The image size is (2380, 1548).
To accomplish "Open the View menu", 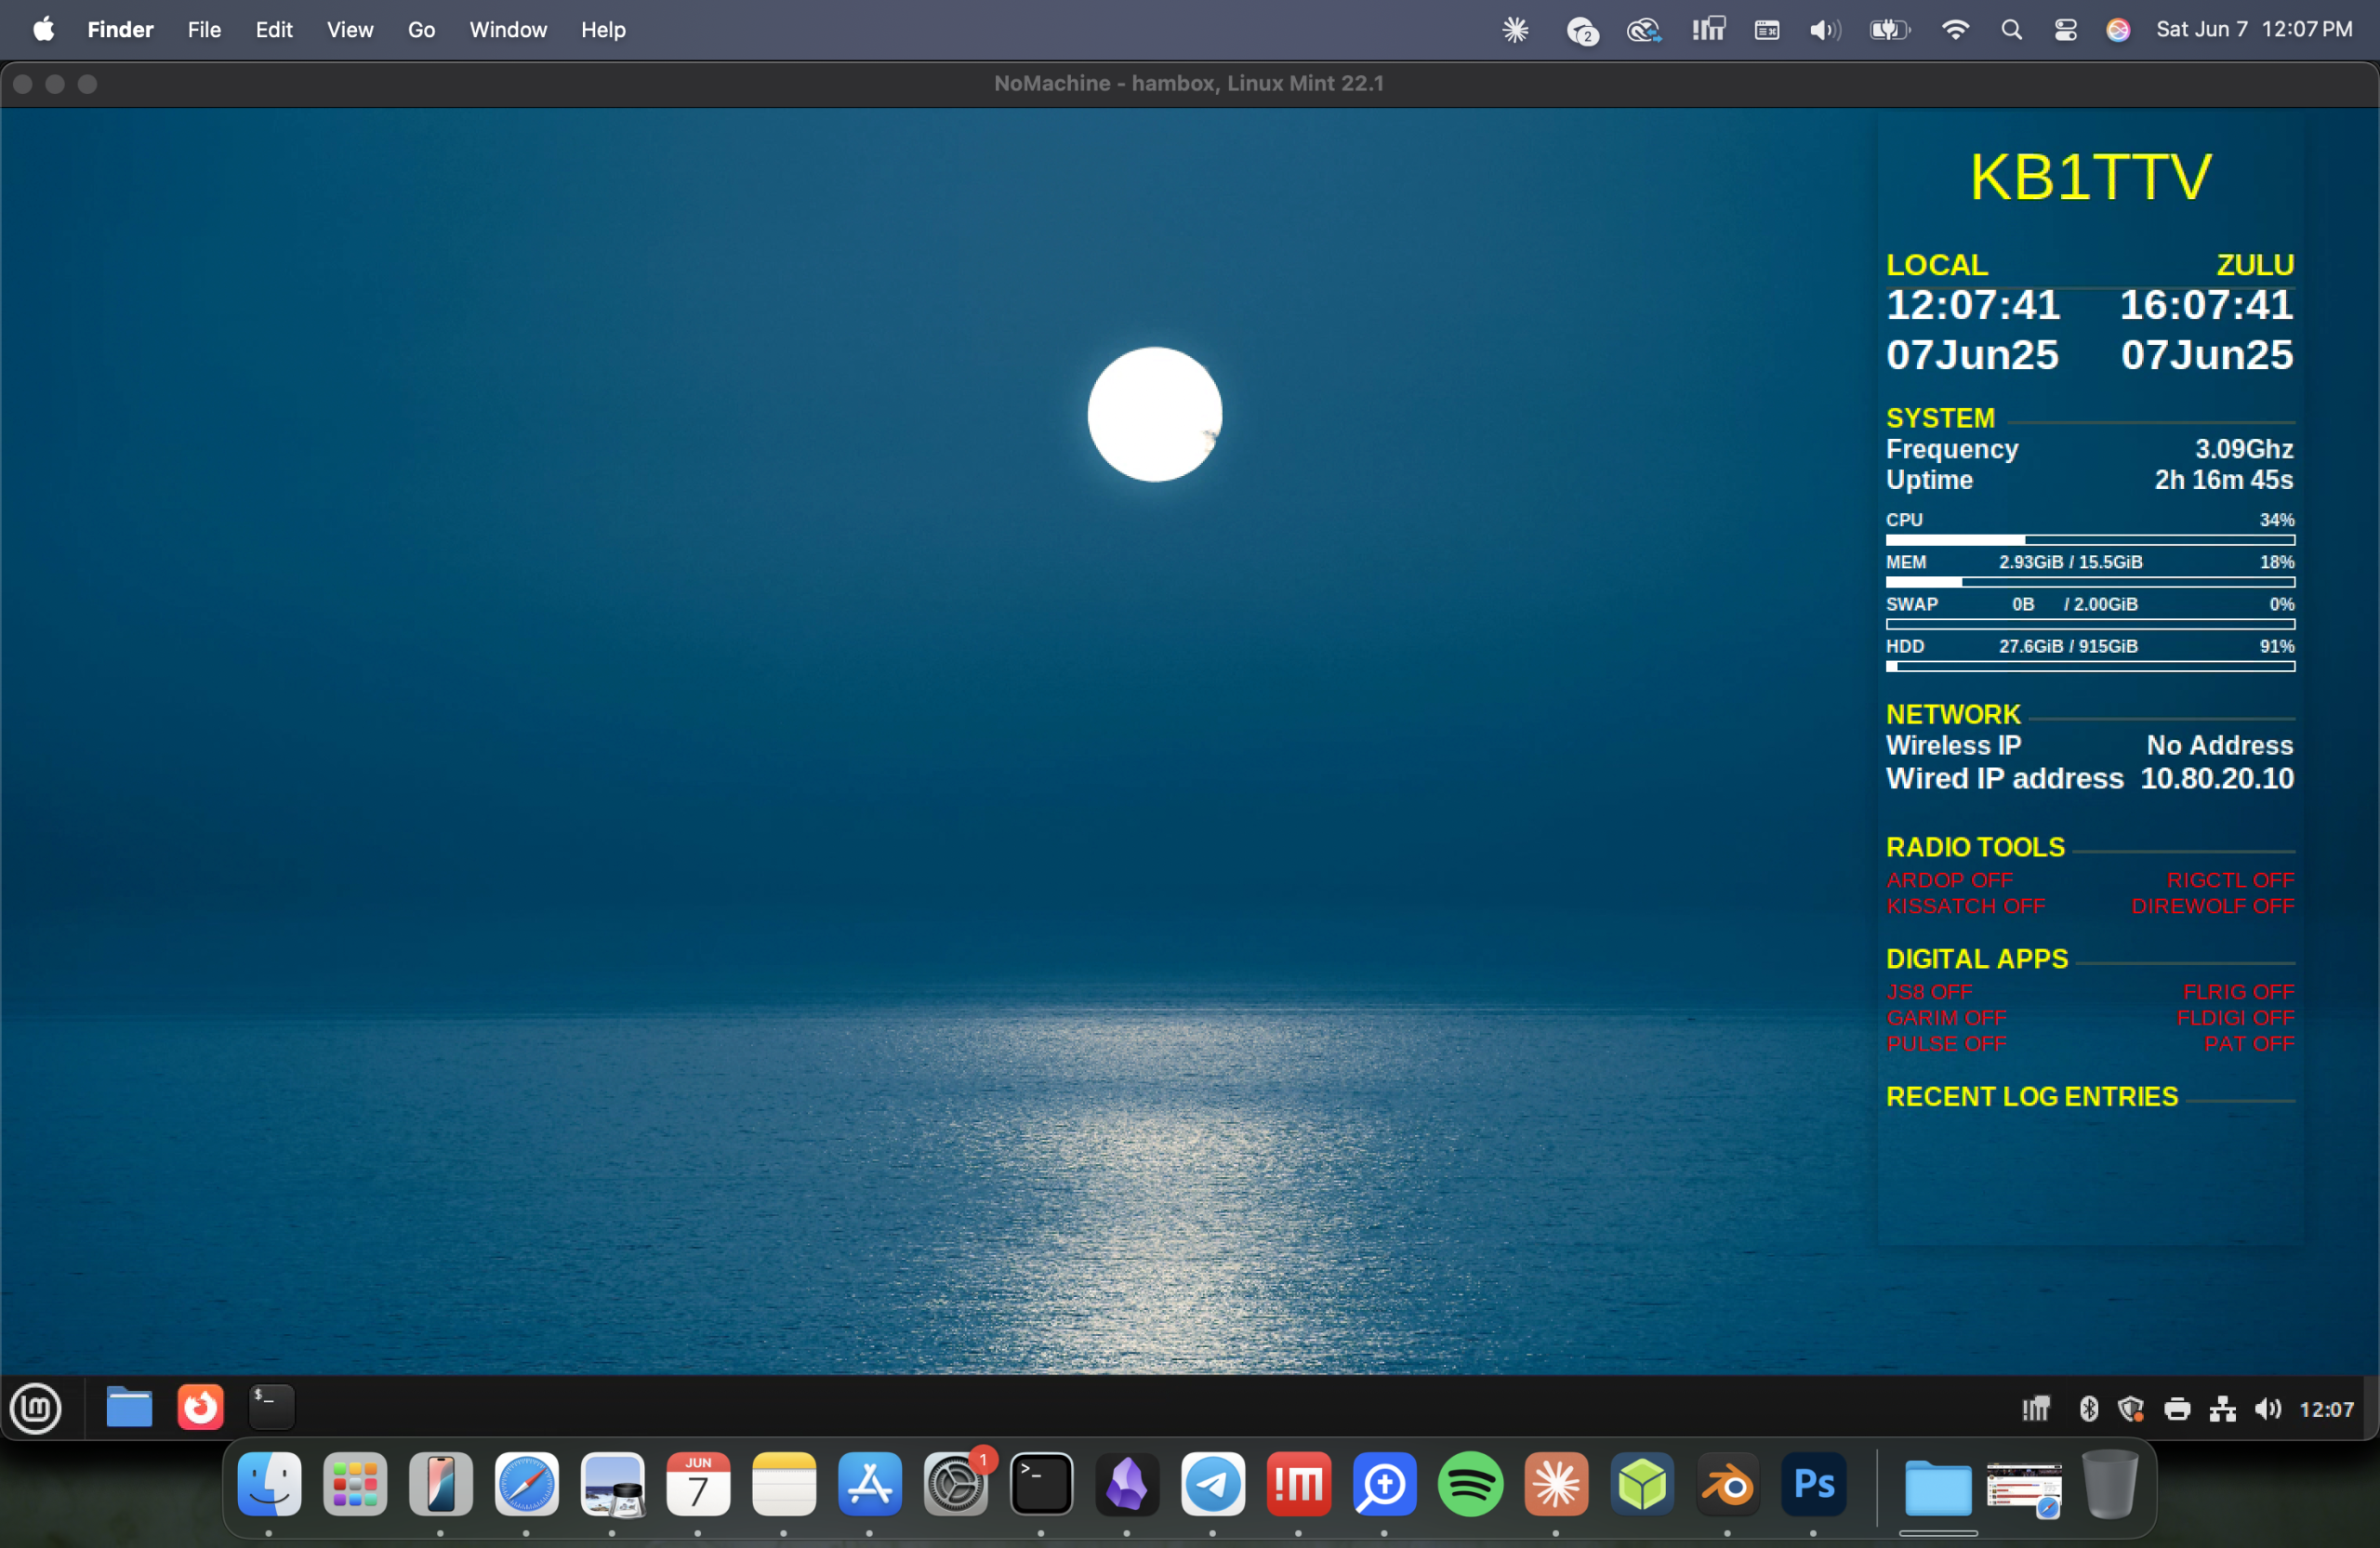I will click(350, 30).
